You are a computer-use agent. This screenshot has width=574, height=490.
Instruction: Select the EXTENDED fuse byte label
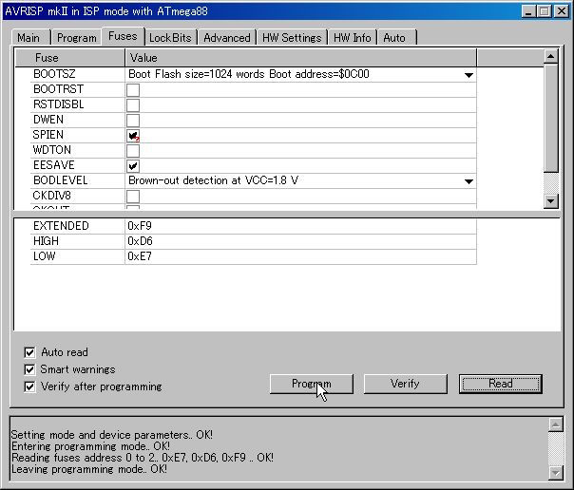[61, 226]
